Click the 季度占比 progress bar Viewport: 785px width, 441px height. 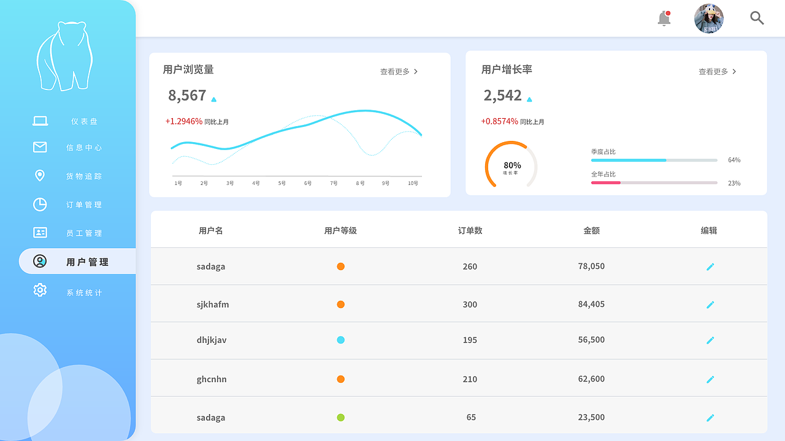[x=654, y=160]
